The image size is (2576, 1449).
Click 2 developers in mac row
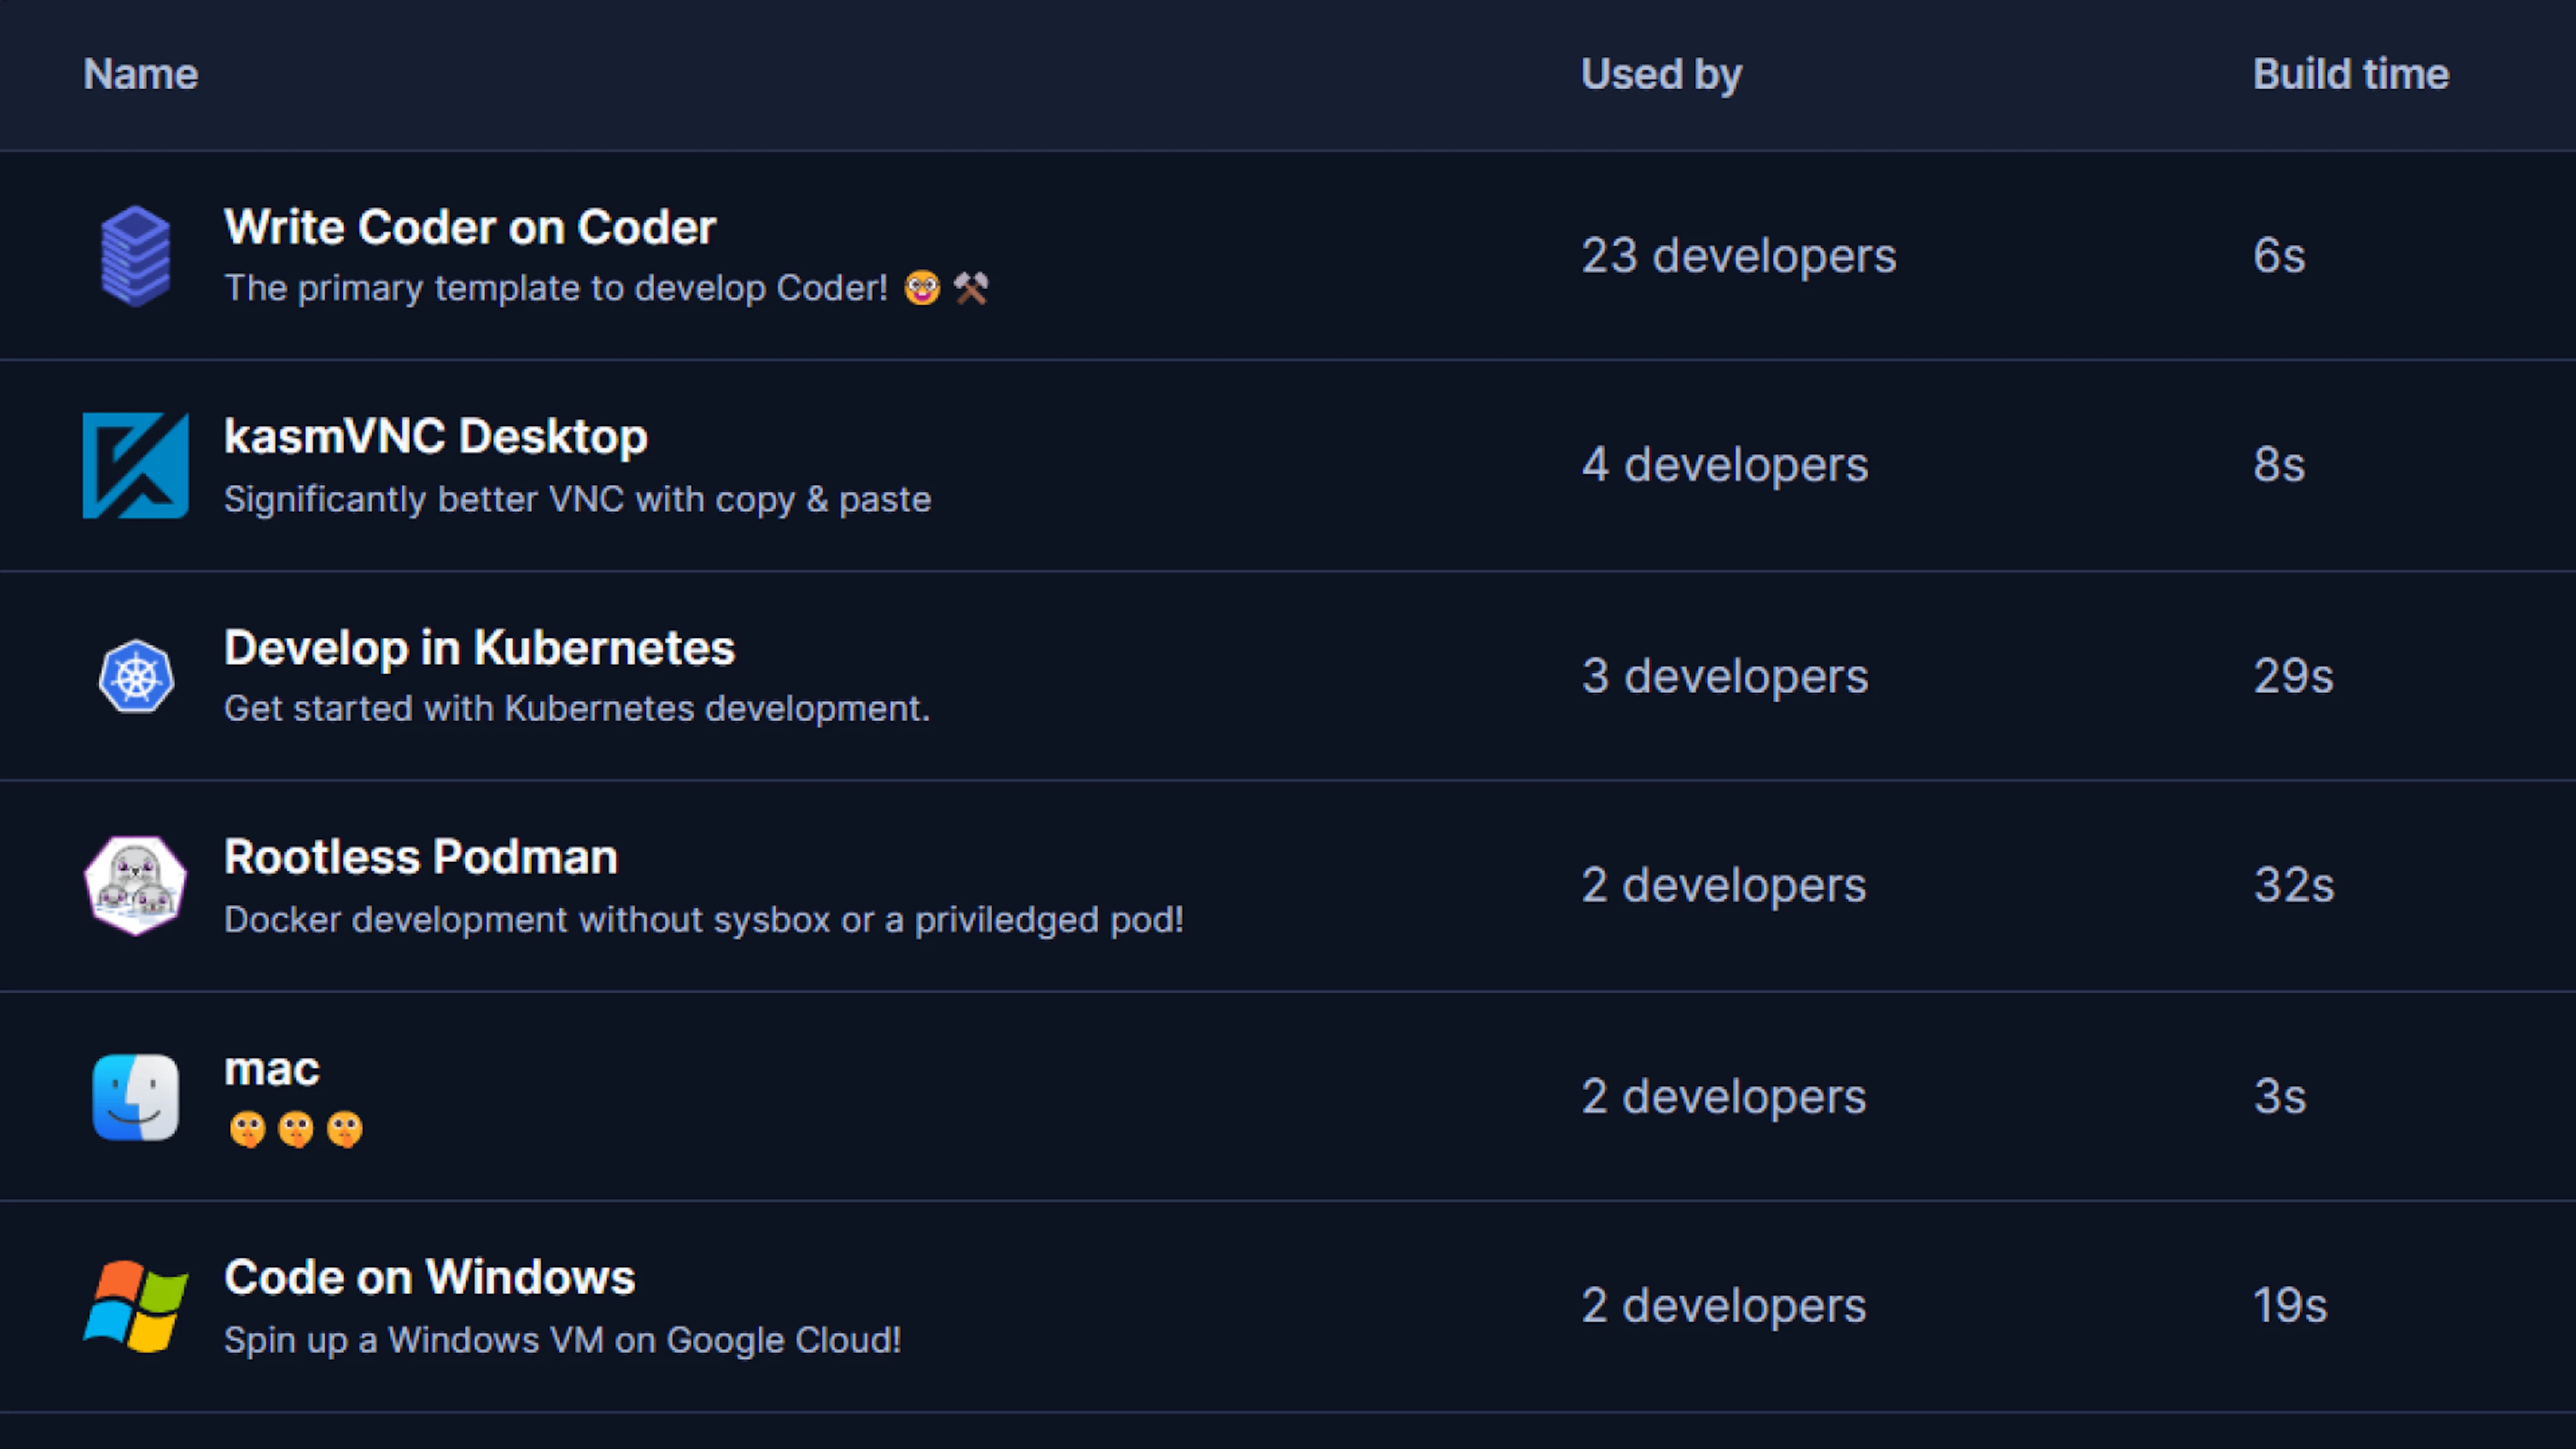1724,1097
